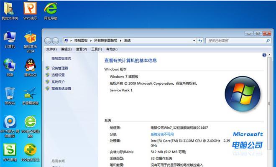This screenshot has width=276, height=167.
Task: Click the 电脑公司Win7_32位旗舰装机版201407 manufacturer value
Action: pyautogui.click(x=179, y=128)
